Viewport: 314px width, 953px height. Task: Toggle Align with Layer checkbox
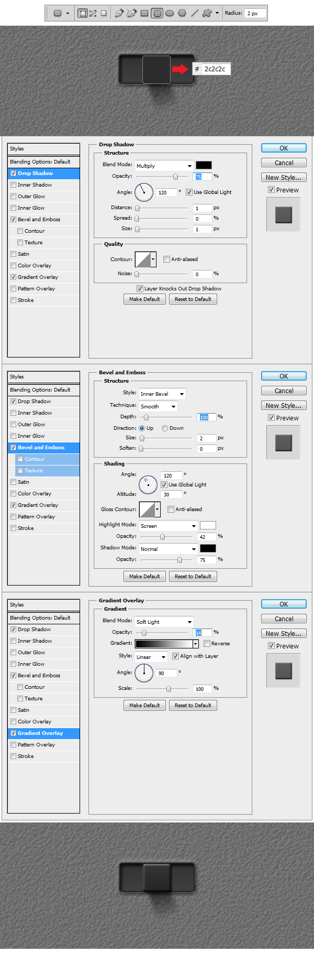(x=175, y=656)
